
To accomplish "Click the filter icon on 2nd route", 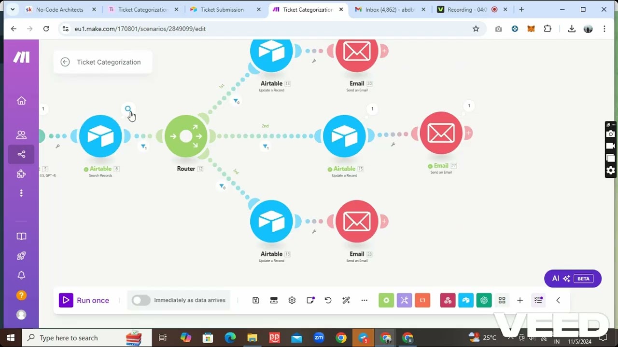I will click(265, 147).
